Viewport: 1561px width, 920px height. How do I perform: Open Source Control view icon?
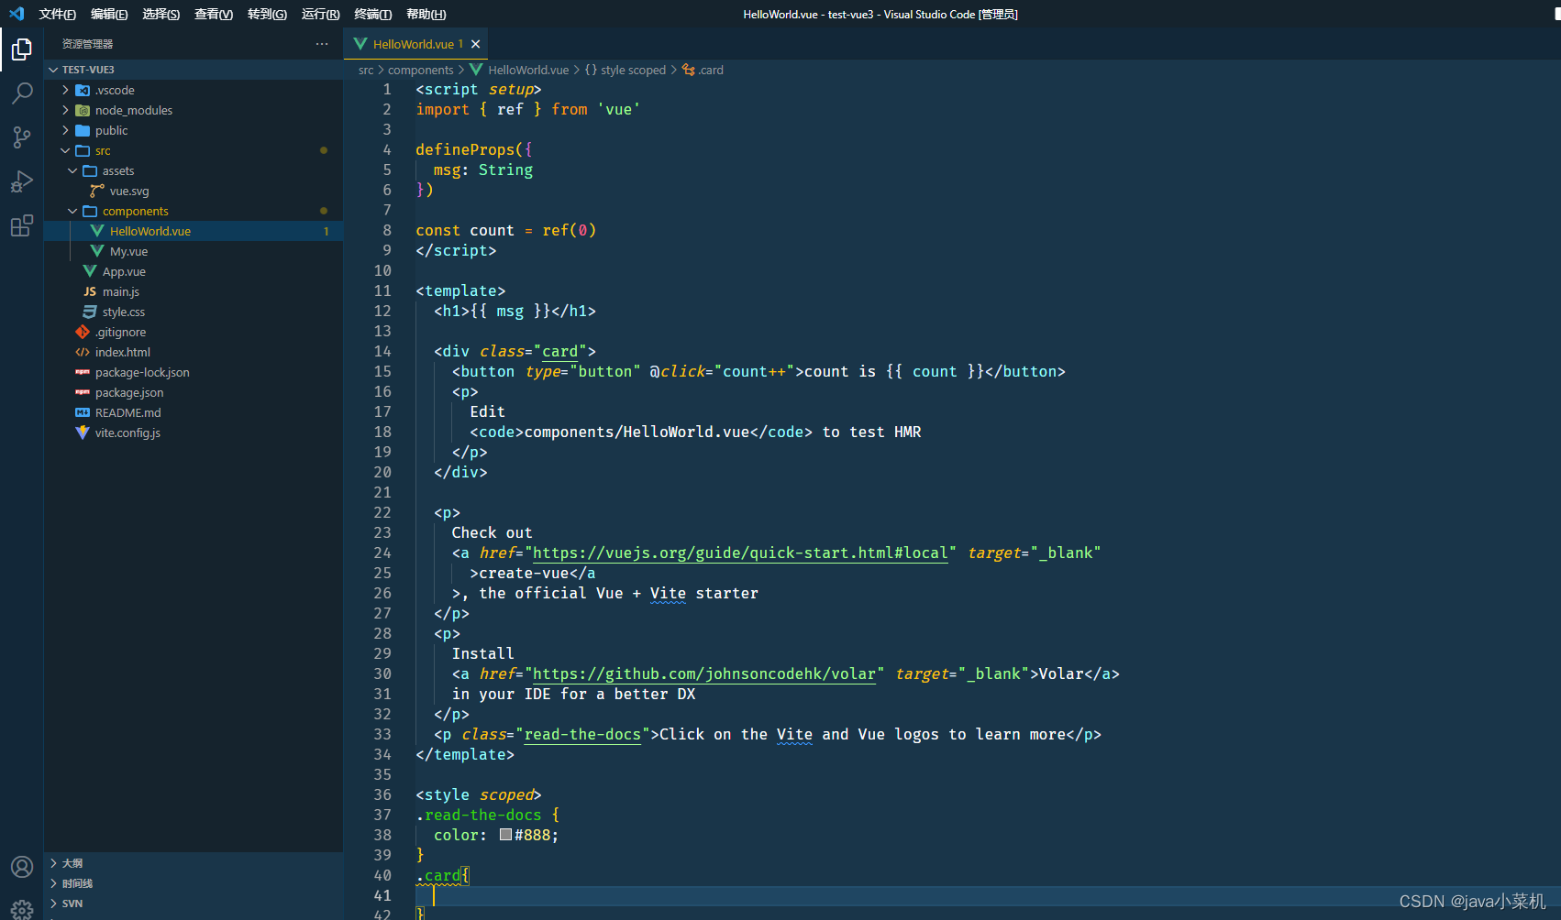tap(22, 137)
